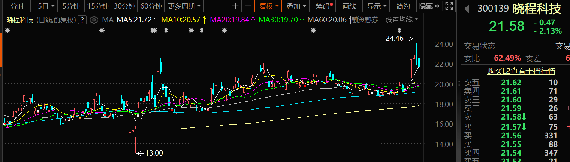
Task: Click the 晓程科技 chart title name
Action: (x=19, y=20)
